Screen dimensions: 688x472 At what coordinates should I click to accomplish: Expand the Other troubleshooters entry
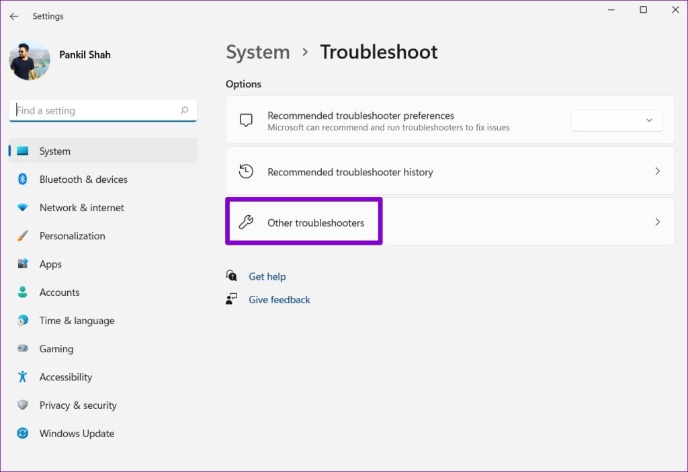[657, 222]
